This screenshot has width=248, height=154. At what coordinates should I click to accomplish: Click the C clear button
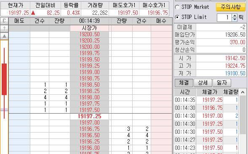click(4, 21)
